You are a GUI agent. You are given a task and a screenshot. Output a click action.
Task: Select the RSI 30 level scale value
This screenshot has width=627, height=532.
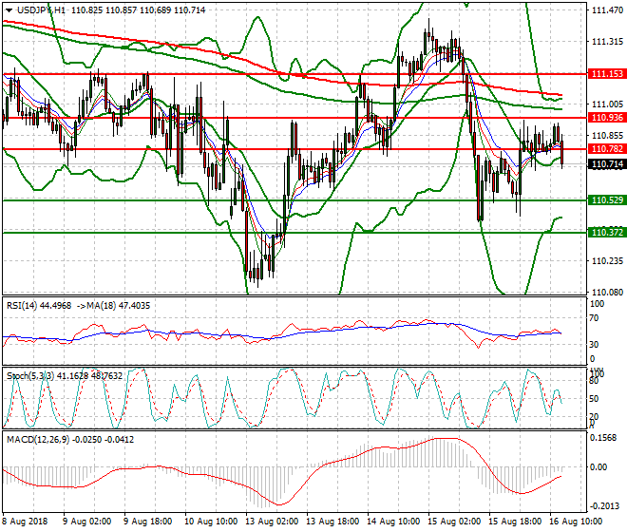click(595, 345)
